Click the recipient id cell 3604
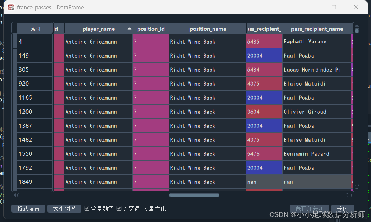The image size is (371, 222). 264,112
